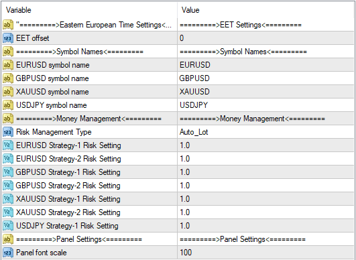The image size is (356, 260).
Task: Select the 'Risk Management Type' variable label
Action: pyautogui.click(x=54, y=132)
